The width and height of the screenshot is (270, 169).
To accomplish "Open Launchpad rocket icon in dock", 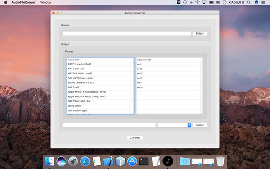I will [73, 161].
